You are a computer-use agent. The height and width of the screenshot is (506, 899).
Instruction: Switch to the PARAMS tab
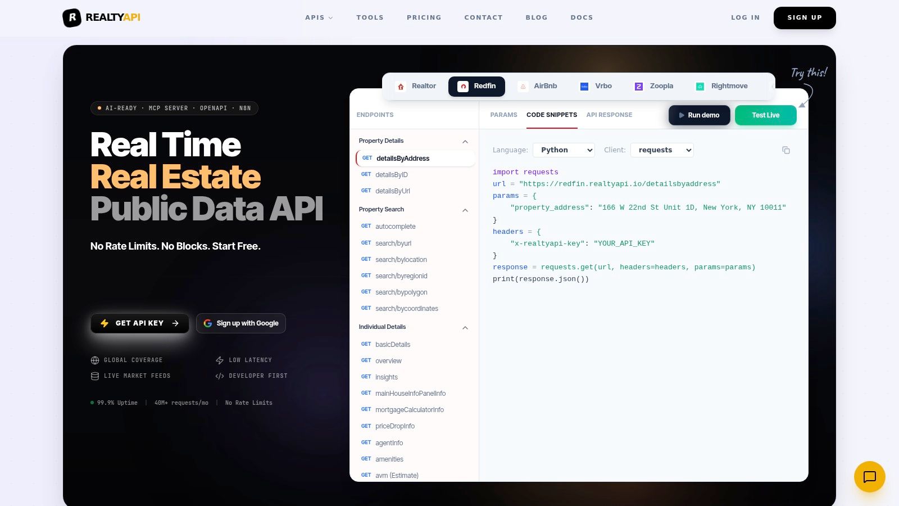503,115
